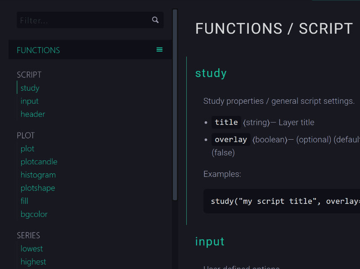Go to the input function link in sidebar
This screenshot has height=269, width=360.
pos(29,101)
